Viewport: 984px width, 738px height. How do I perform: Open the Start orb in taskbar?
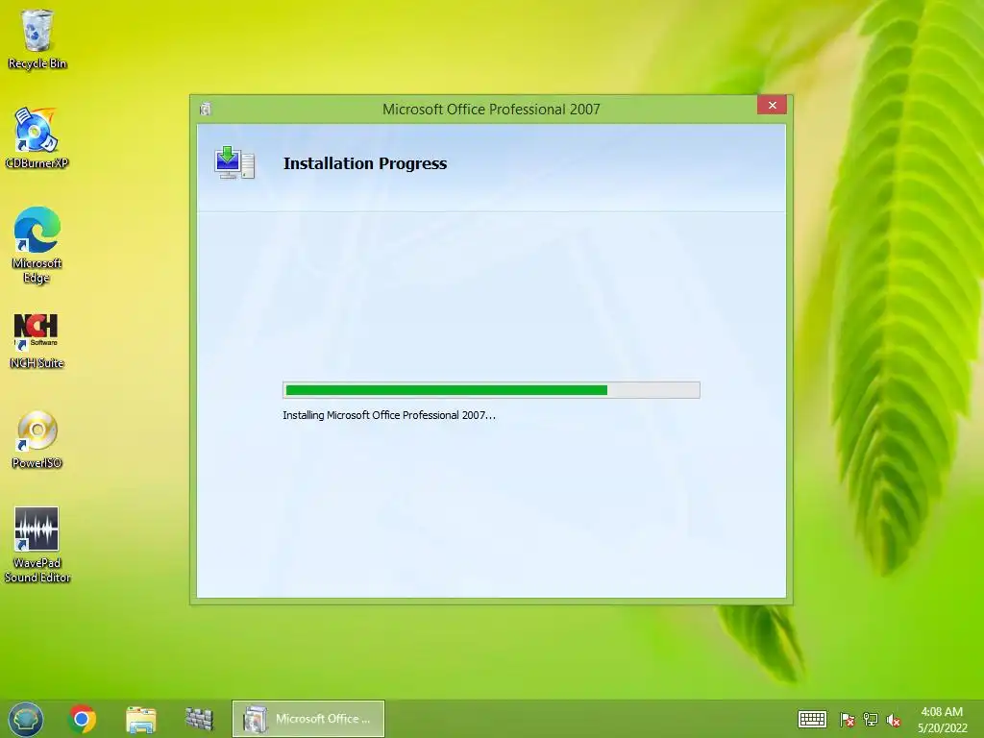(26, 719)
